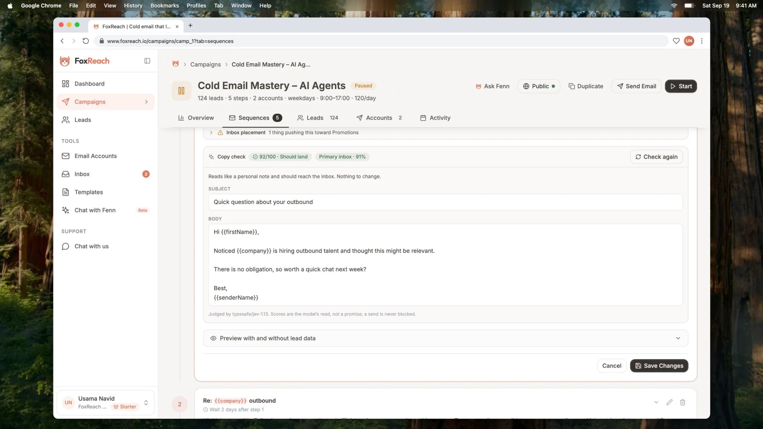Reload the page

click(x=86, y=41)
